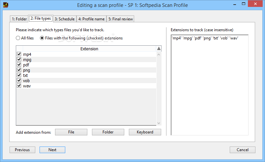Select Files with the following extensions option
Image resolution: width=265 pixels, height=162 pixels.
[42, 38]
